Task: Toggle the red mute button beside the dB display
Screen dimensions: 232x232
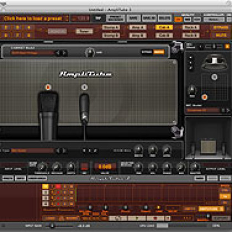Action: coord(85,167)
